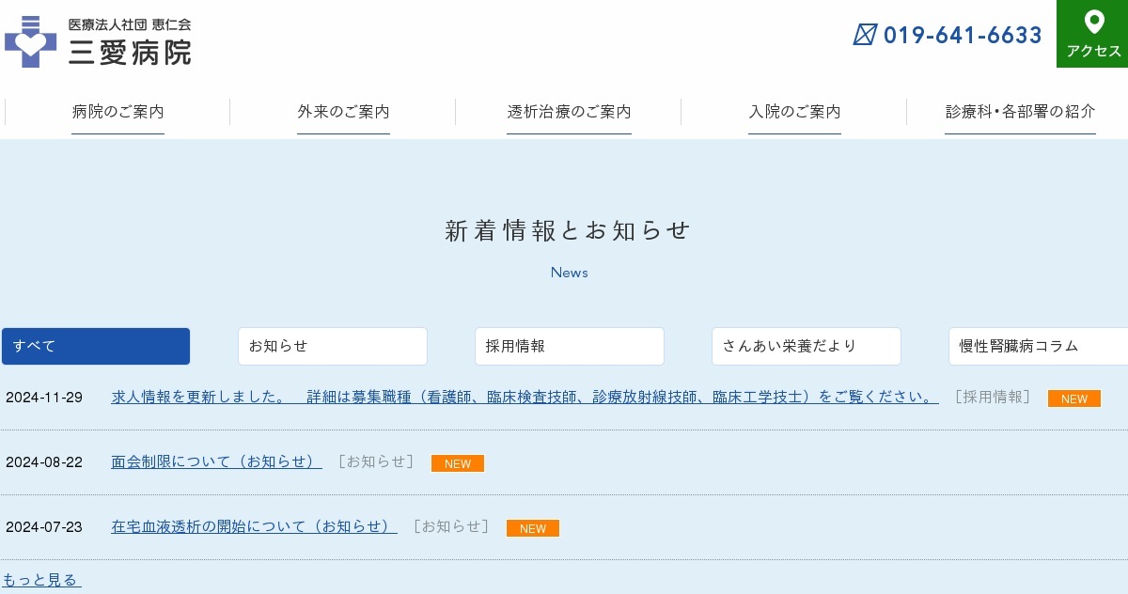This screenshot has width=1128, height=594.
Task: Click the phone icon beside 019-641-6633
Action: coord(865,35)
